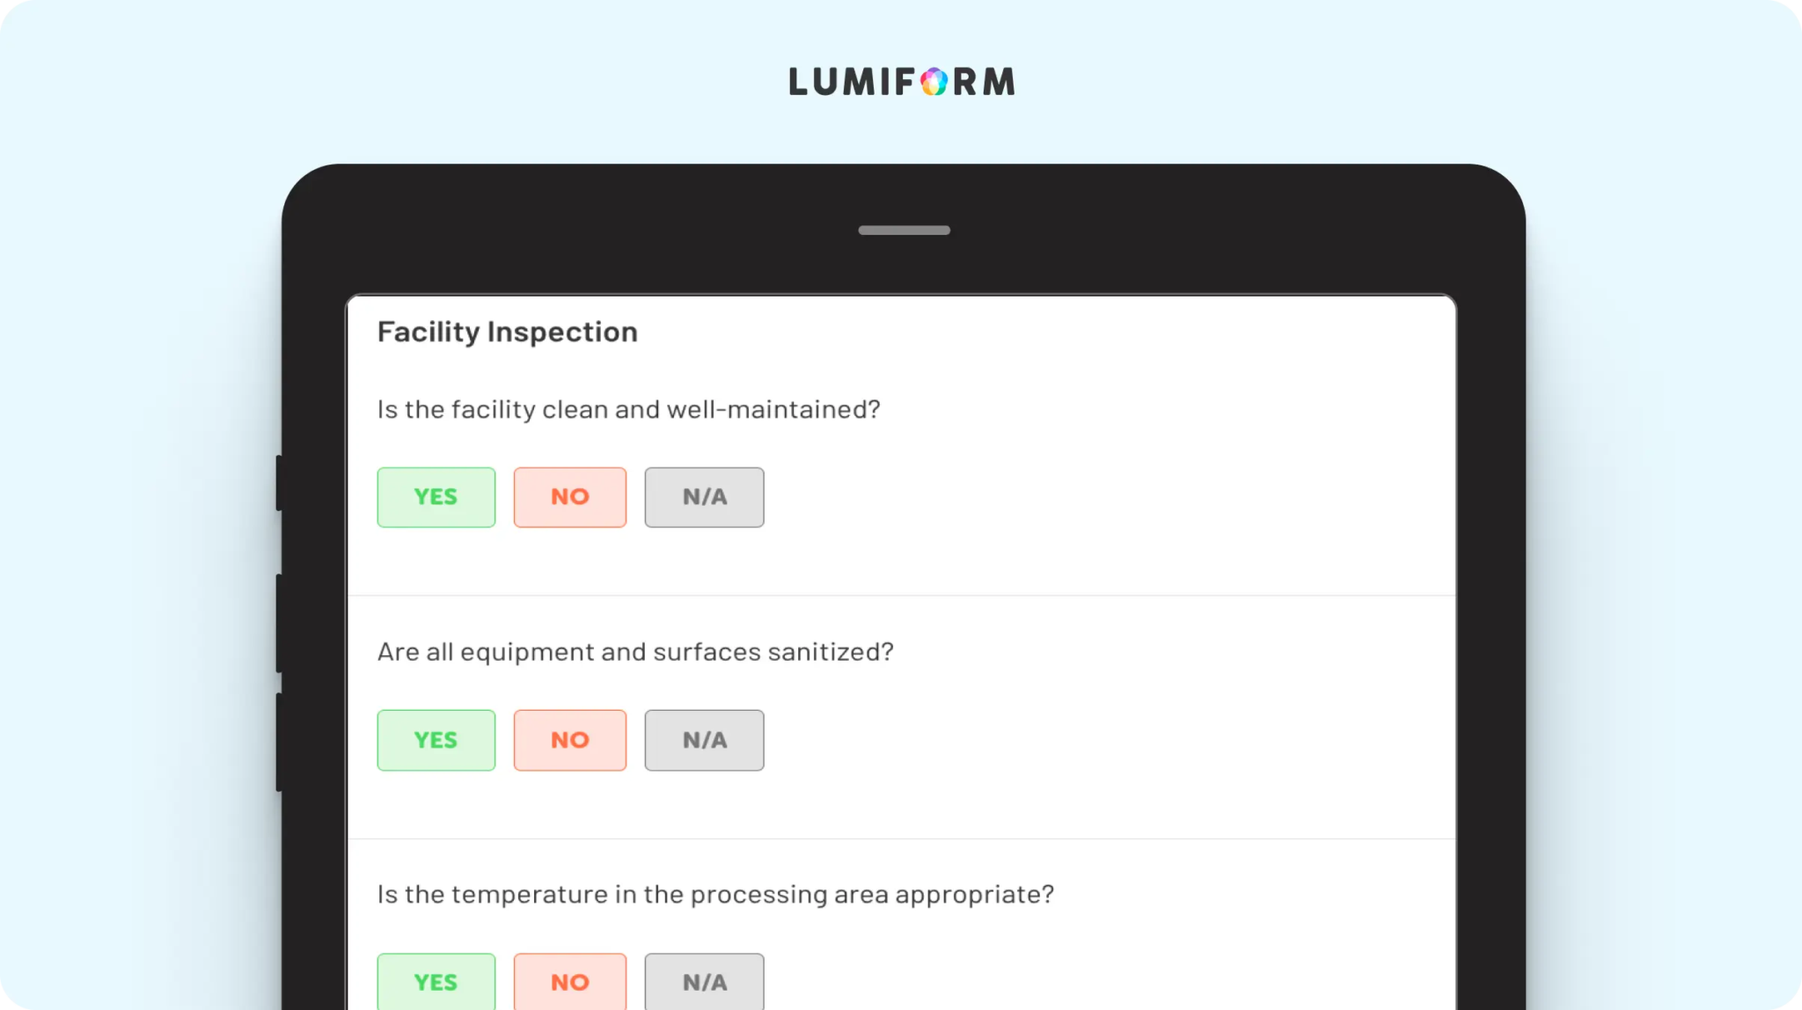This screenshot has height=1010, width=1802.
Task: Select NO for facility clean and well-maintained
Action: click(570, 497)
